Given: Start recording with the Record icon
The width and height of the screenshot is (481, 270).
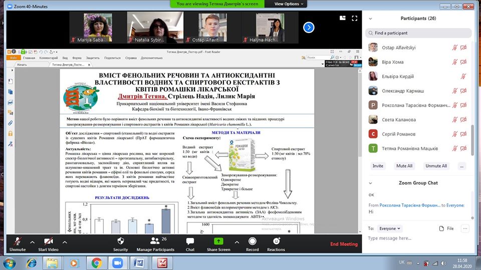Looking at the screenshot, I should pos(252,241).
